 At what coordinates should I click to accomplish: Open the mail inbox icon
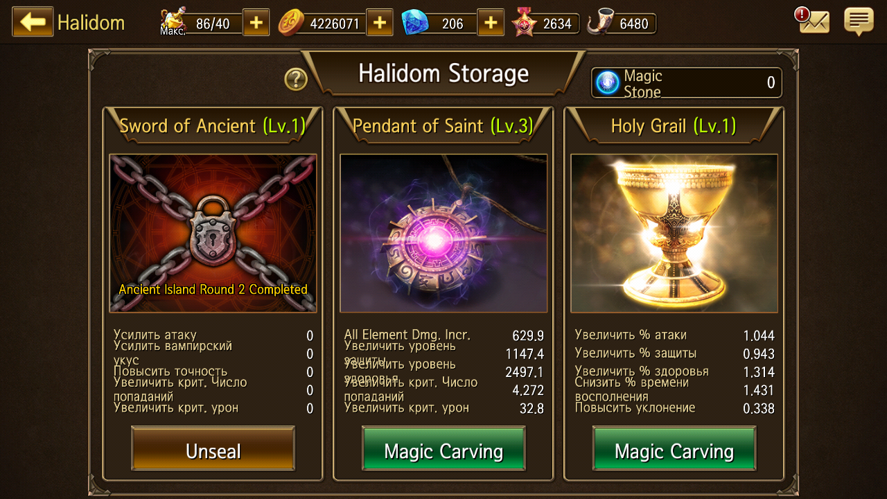pos(814,21)
